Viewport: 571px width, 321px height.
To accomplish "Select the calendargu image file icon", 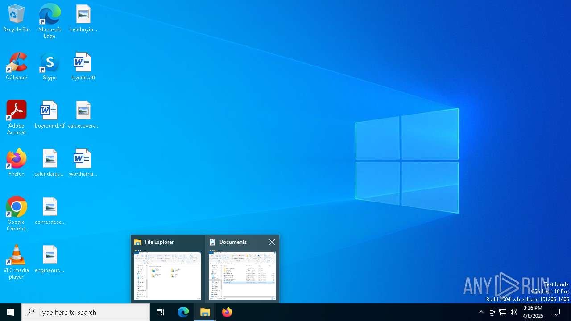I will 50,163.
